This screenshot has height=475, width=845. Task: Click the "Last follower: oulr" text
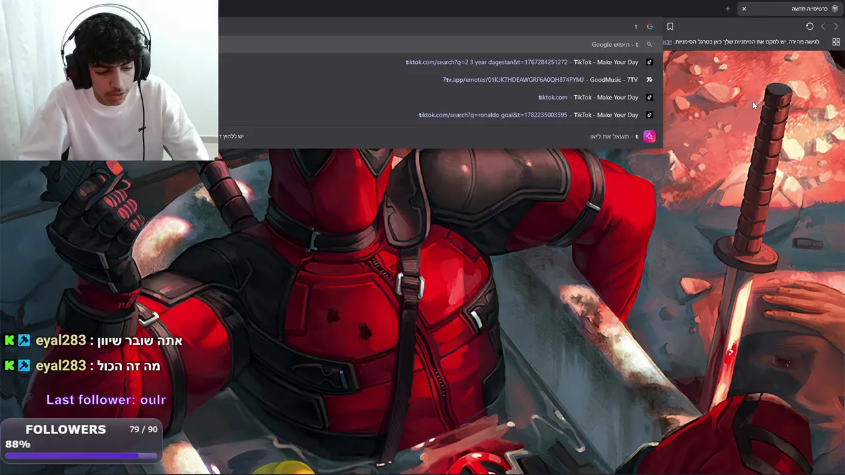(106, 399)
